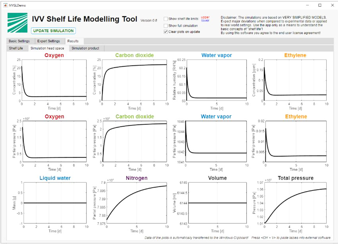The image size is (338, 245).
Task: Click UPDATE SIMULATION button
Action: click(53, 31)
